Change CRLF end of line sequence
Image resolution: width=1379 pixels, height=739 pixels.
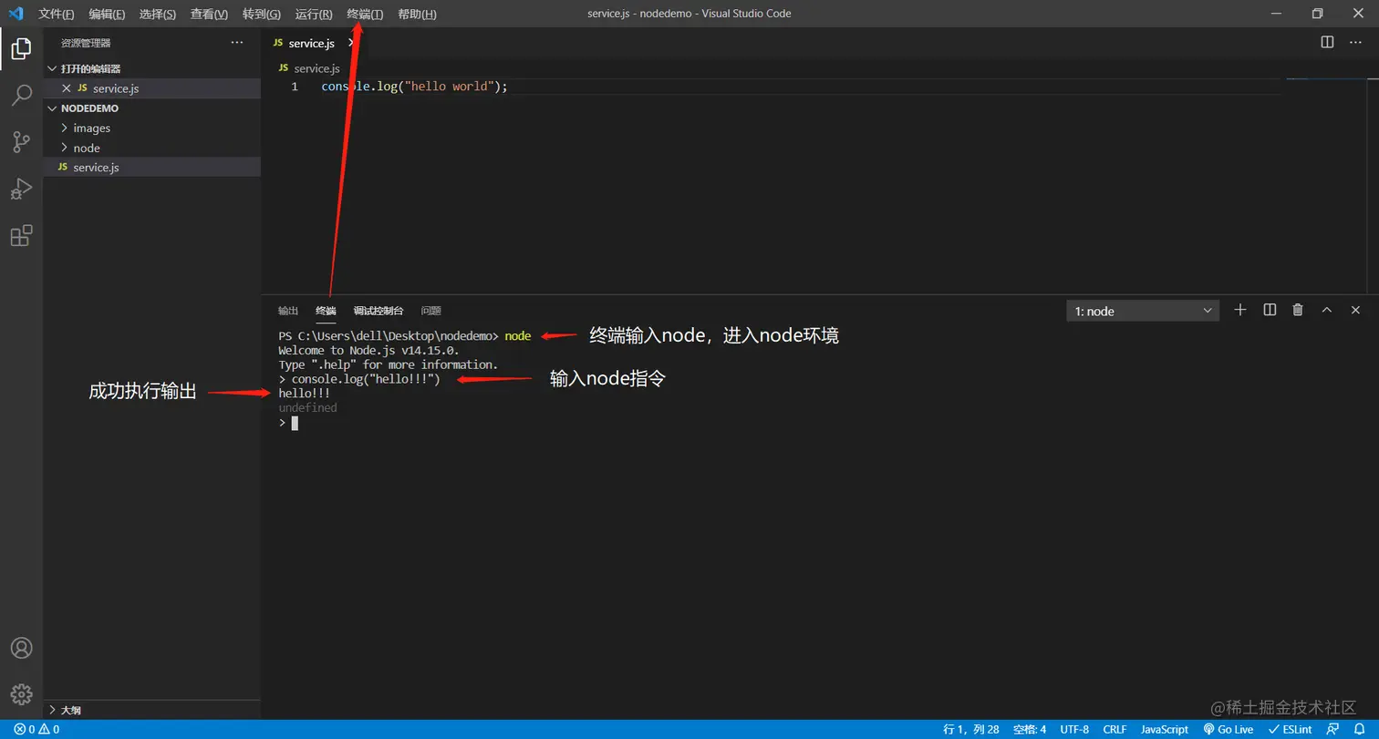click(1115, 729)
